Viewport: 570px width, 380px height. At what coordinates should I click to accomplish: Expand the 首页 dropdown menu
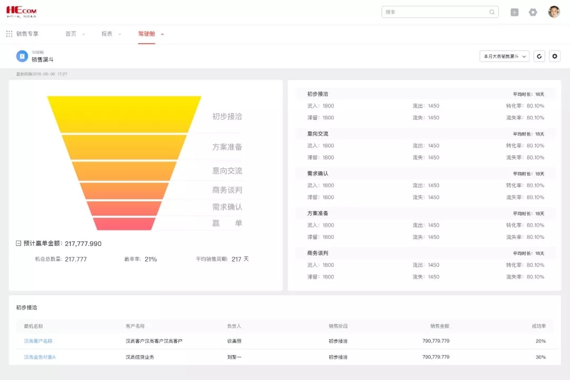tap(75, 34)
